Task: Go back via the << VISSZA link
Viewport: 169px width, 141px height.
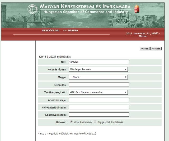Action: coord(71,31)
